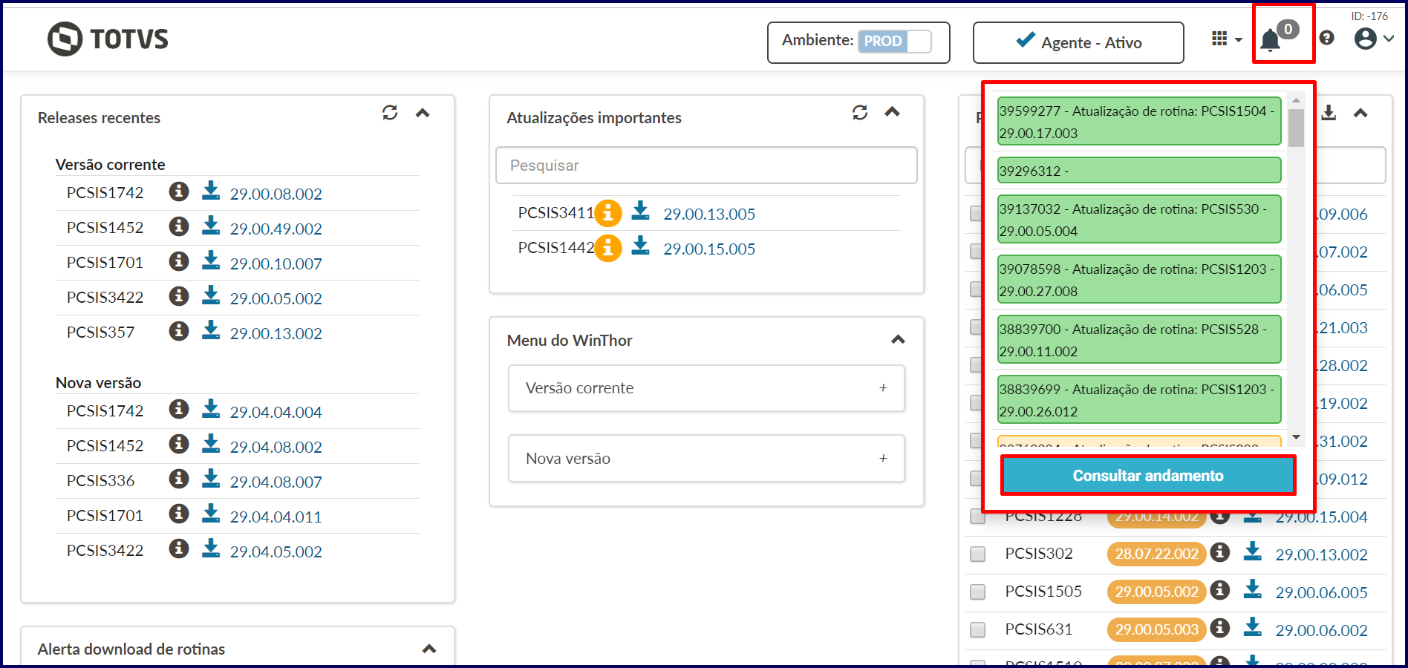The height and width of the screenshot is (668, 1408).
Task: Collapse the Menu do WinThor panel
Action: pyautogui.click(x=898, y=340)
